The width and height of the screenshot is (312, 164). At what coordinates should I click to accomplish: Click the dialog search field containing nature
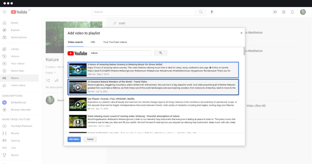click(121, 53)
